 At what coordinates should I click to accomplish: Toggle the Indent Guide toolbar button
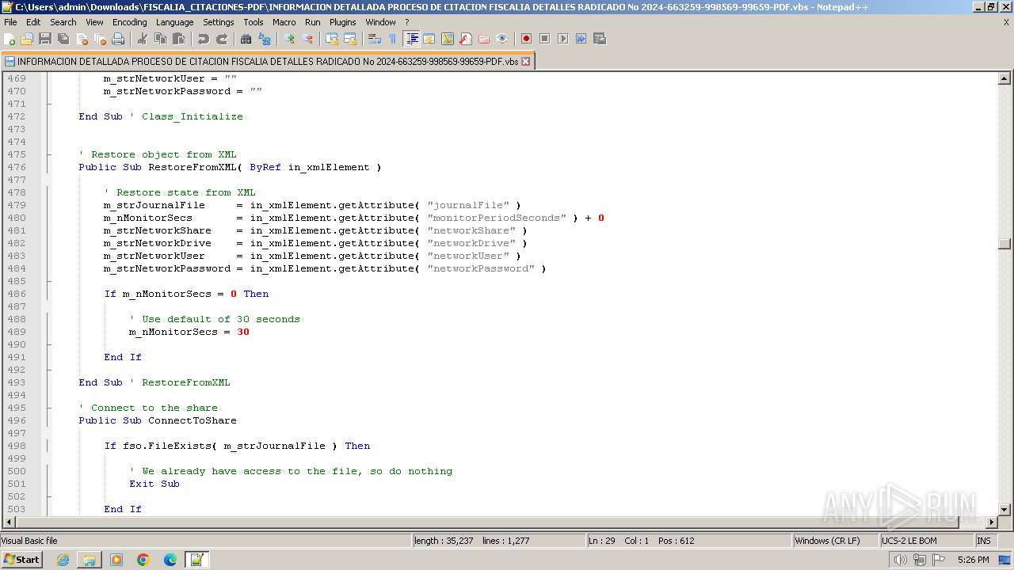[412, 39]
